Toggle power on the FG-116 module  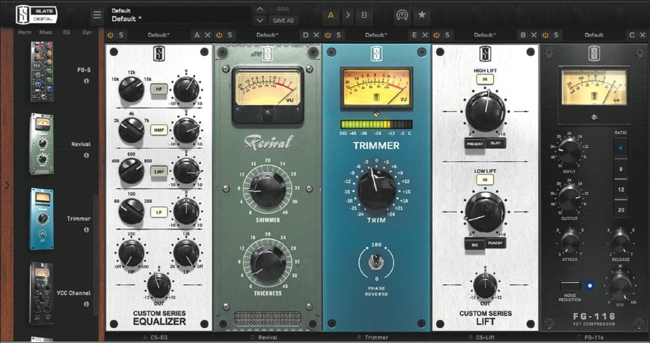[545, 36]
